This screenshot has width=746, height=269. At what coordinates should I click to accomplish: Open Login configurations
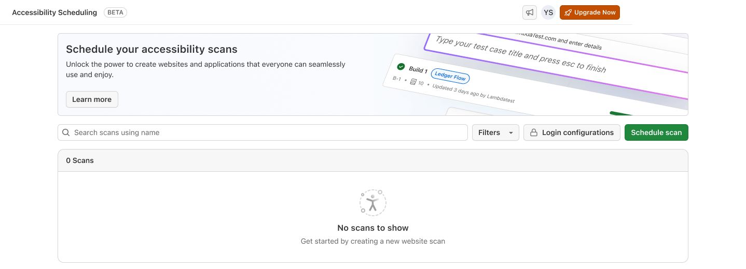(x=572, y=132)
